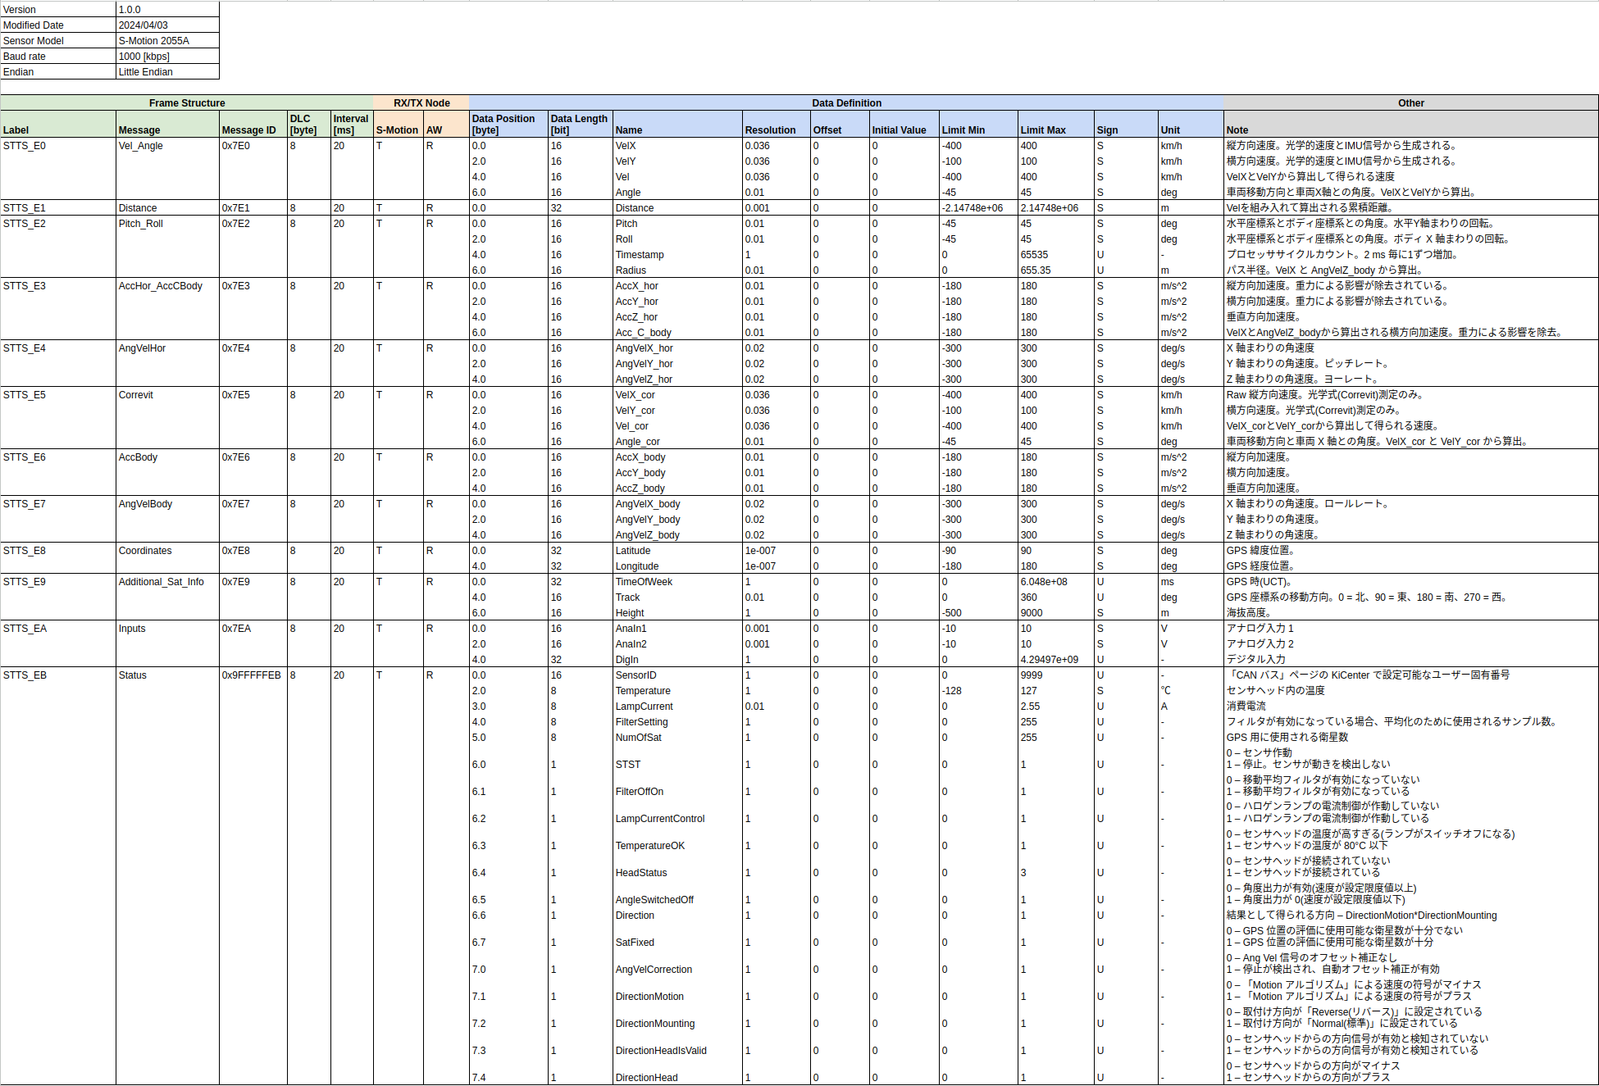
Task: Select the Longitude name cell
Action: 677,566
